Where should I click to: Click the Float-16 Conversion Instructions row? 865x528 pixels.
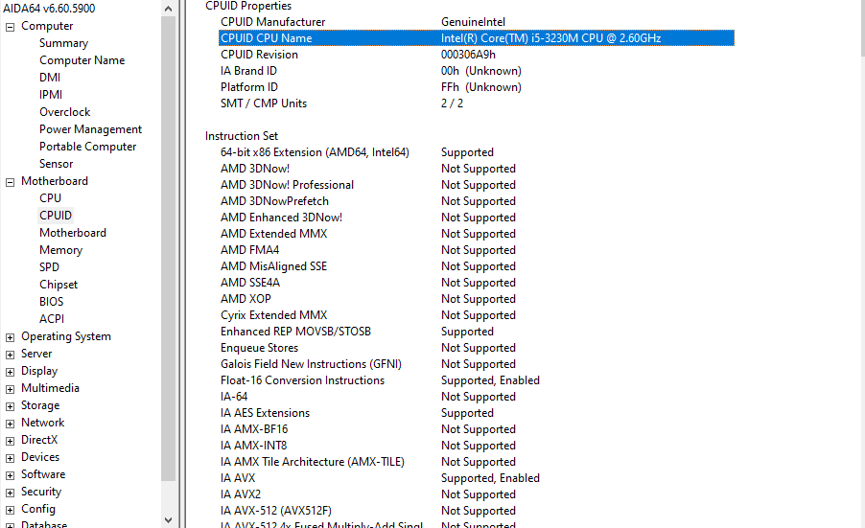(x=477, y=380)
